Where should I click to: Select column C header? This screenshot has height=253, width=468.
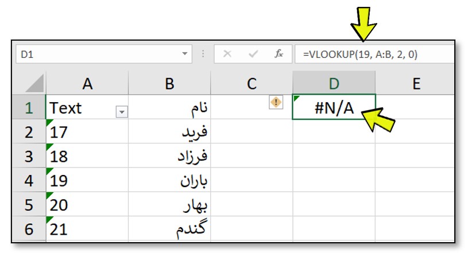252,83
